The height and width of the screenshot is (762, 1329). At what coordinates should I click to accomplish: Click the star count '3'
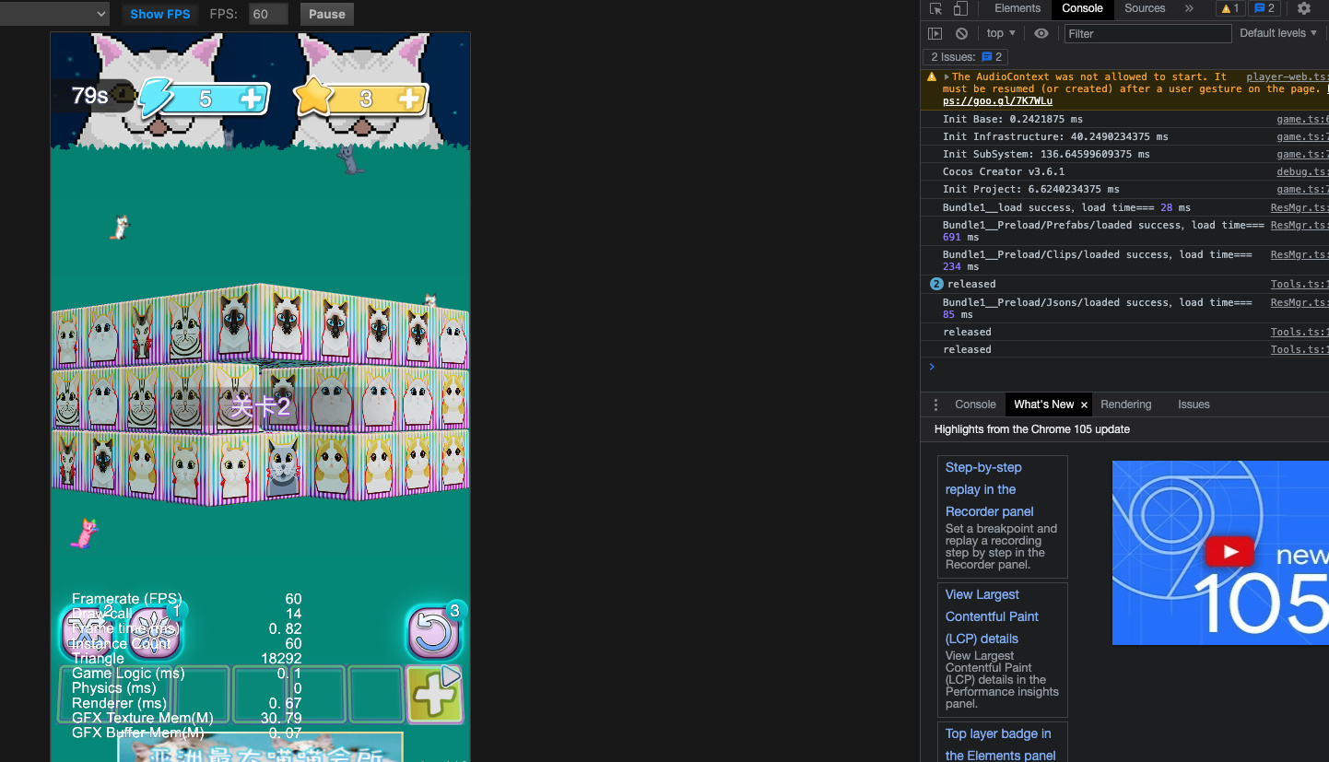[x=366, y=99]
